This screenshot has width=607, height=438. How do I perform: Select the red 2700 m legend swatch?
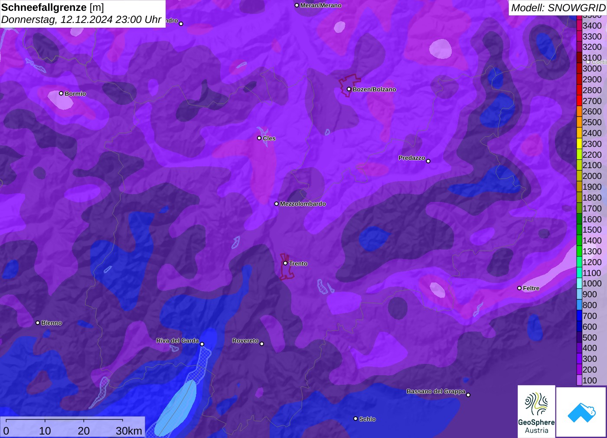click(579, 101)
